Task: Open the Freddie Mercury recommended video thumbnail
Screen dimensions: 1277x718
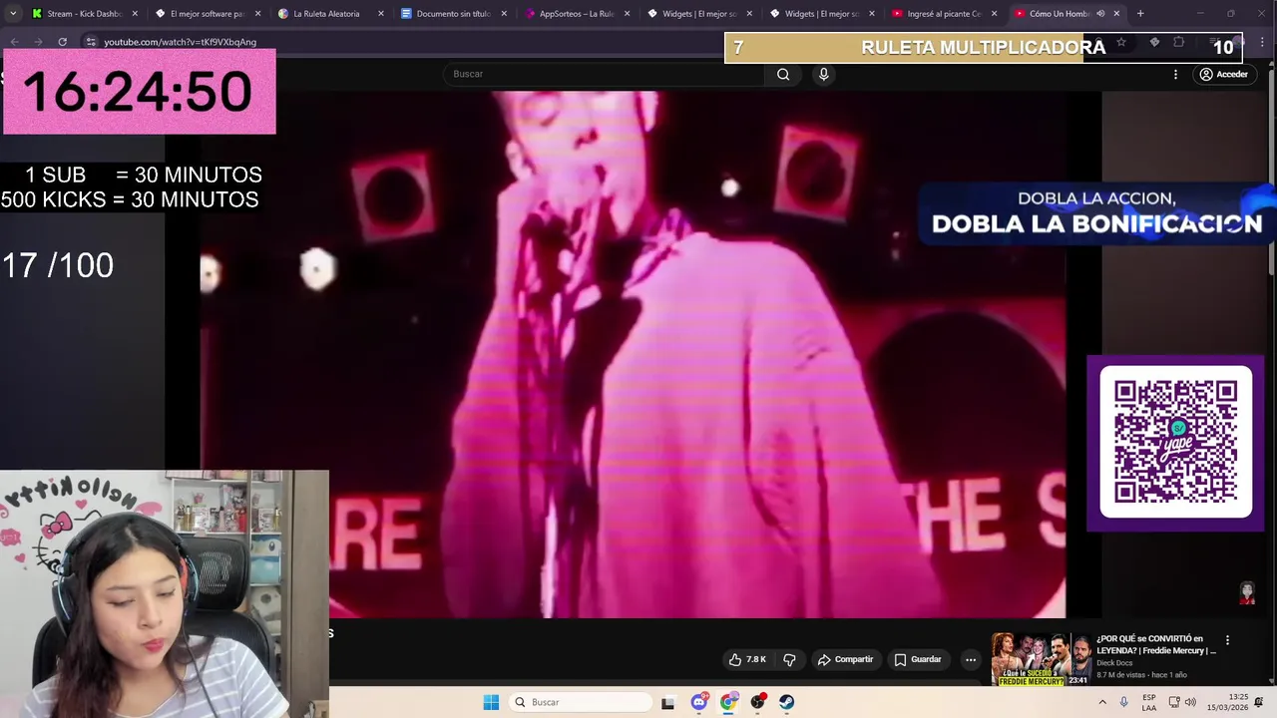Action: (x=1041, y=659)
